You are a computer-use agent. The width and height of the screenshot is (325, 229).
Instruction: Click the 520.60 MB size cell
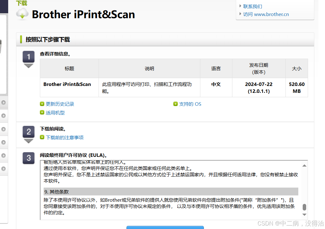[297, 88]
